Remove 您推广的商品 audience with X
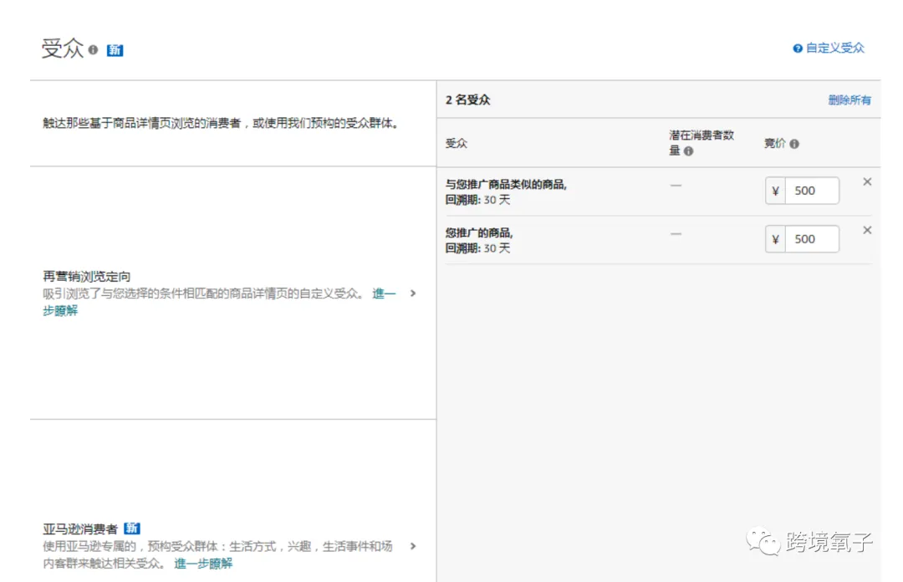This screenshot has height=582, width=903. tap(867, 231)
